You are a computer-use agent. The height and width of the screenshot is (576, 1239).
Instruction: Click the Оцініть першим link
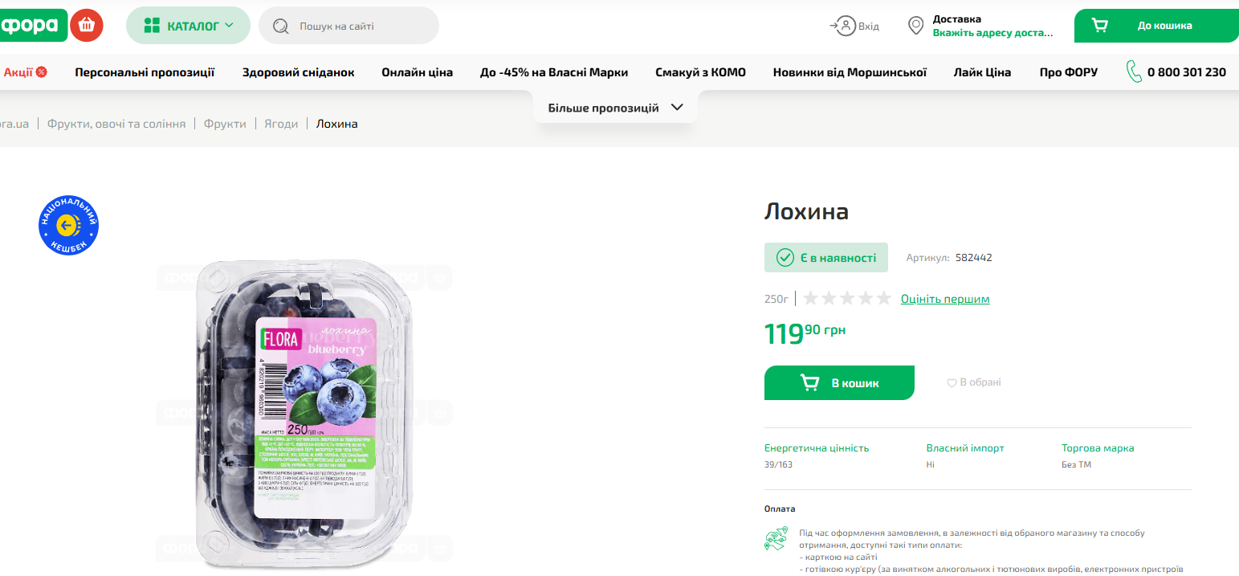[945, 299]
